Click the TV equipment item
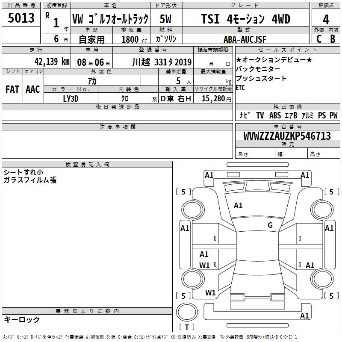Screen dimensions: 342x342 (x=260, y=115)
